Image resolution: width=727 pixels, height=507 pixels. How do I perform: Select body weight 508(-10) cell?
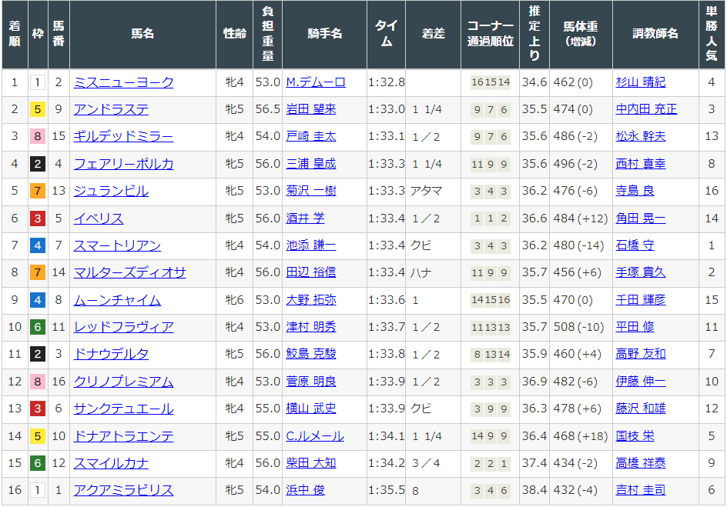click(x=581, y=327)
